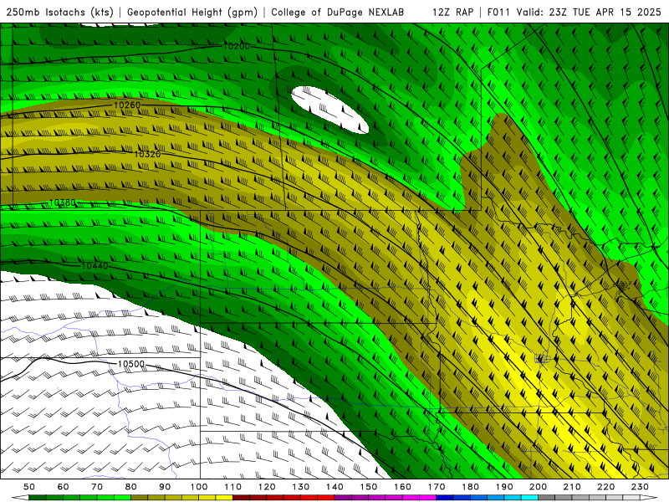Click the "250mb Isotachs (kts)" title text
The width and height of the screenshot is (669, 502).
click(59, 12)
